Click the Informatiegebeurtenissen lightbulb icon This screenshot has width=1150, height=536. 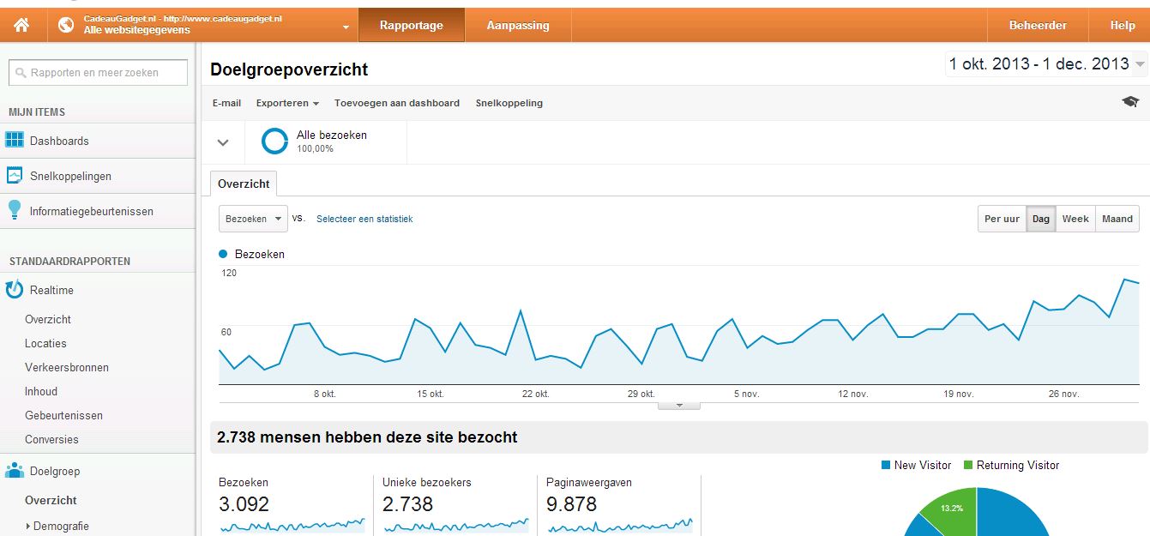15,210
